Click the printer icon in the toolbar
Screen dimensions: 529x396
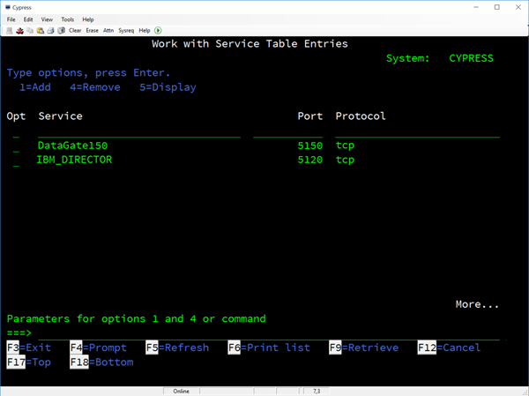pos(50,30)
